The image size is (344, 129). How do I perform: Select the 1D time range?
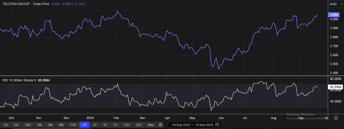pyautogui.click(x=6, y=125)
